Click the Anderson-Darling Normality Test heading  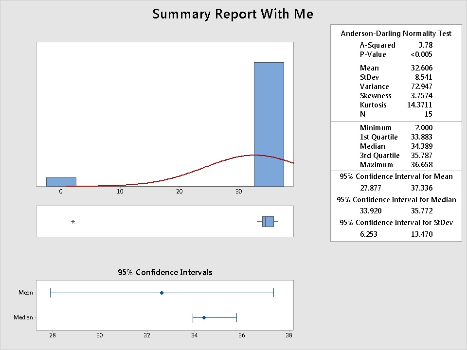pyautogui.click(x=396, y=34)
